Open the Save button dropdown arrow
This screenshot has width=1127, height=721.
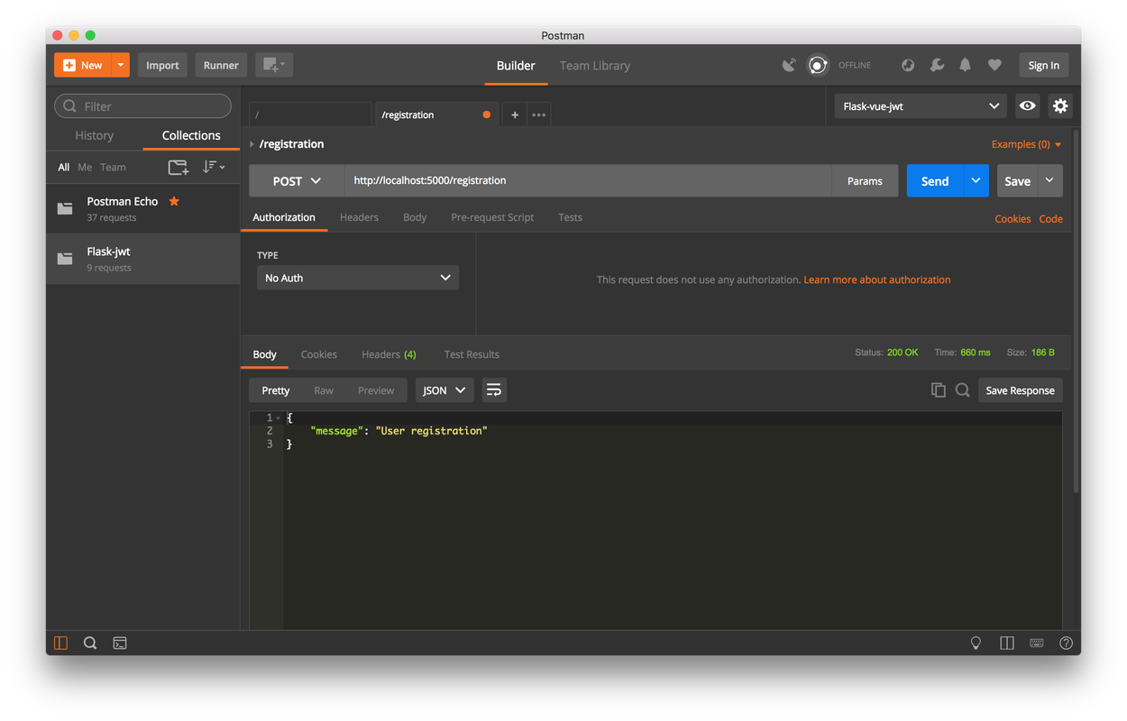click(x=1050, y=181)
